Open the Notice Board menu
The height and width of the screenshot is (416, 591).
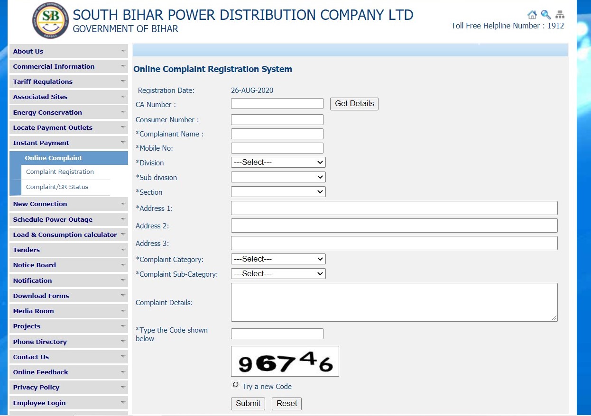click(x=69, y=265)
